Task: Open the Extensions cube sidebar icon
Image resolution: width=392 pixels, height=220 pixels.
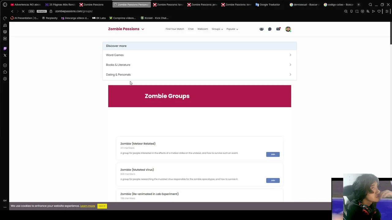Action: 5,72
